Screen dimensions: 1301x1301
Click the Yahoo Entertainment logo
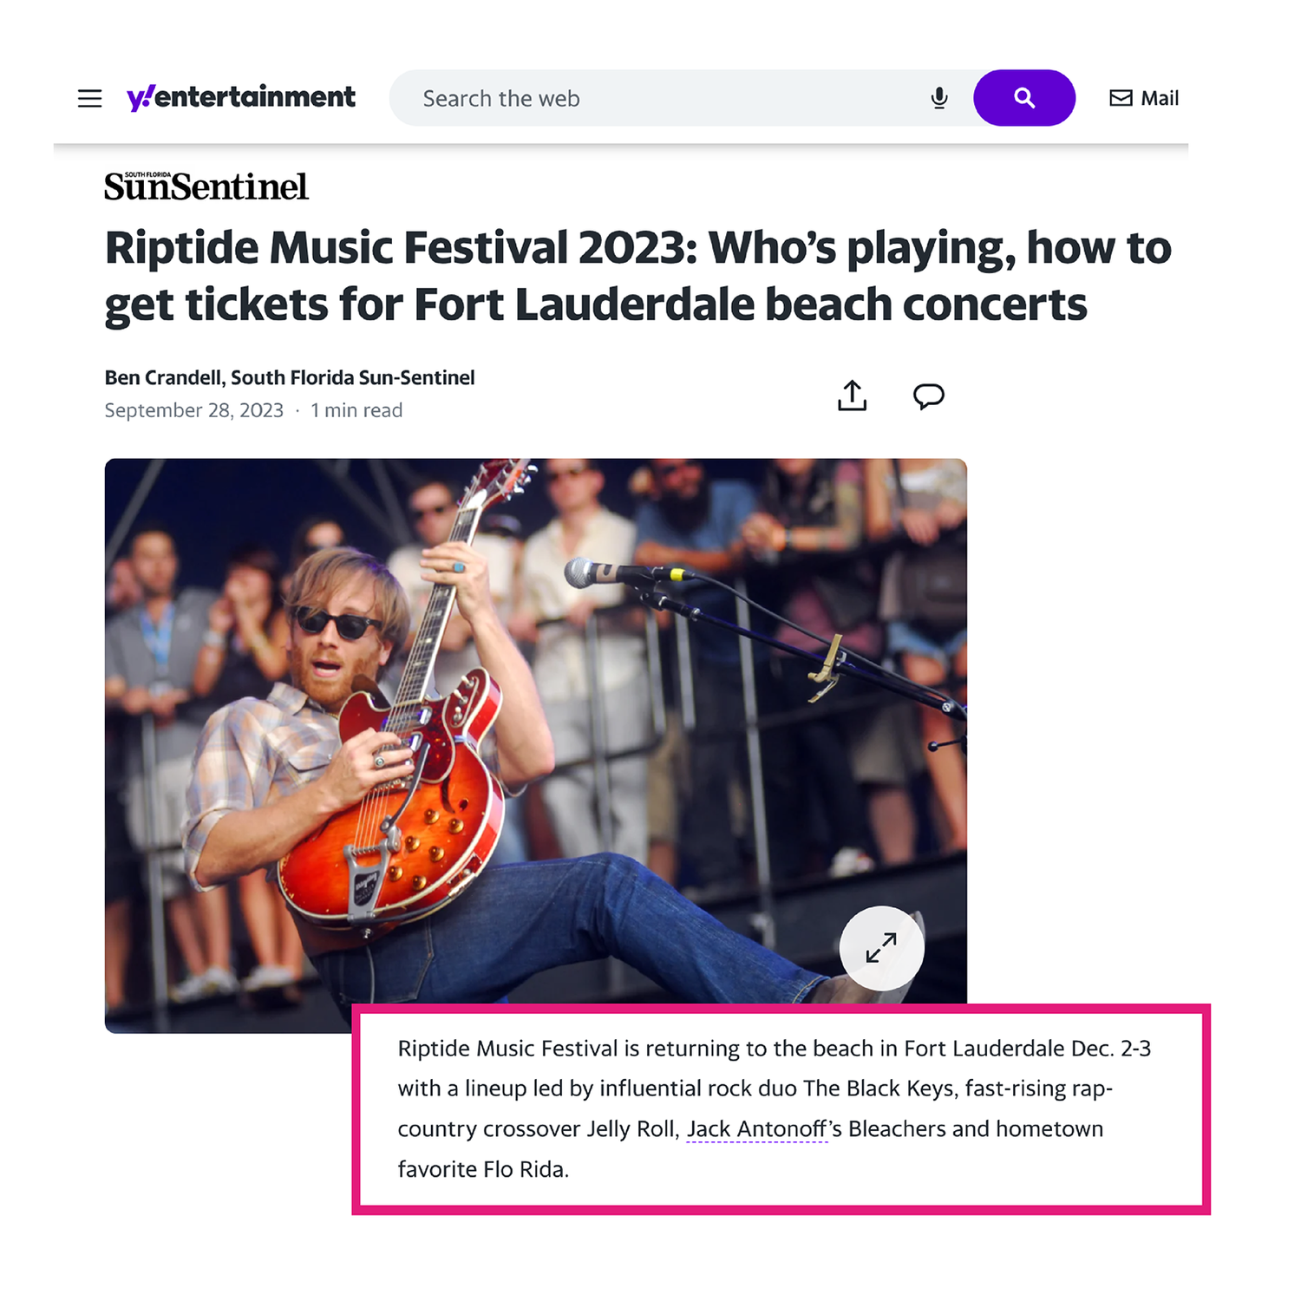(241, 97)
